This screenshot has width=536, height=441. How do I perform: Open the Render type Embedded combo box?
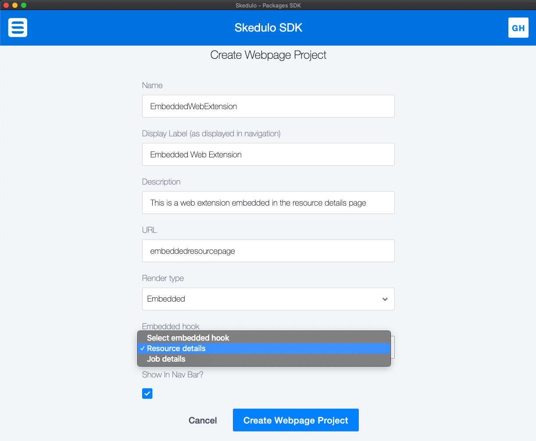click(263, 299)
